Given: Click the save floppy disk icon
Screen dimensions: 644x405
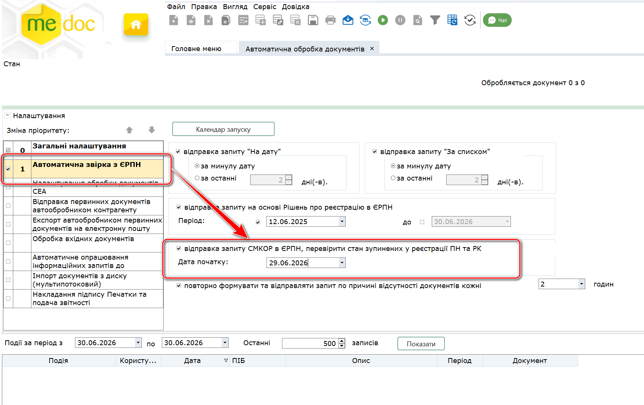Looking at the screenshot, I should (313, 20).
